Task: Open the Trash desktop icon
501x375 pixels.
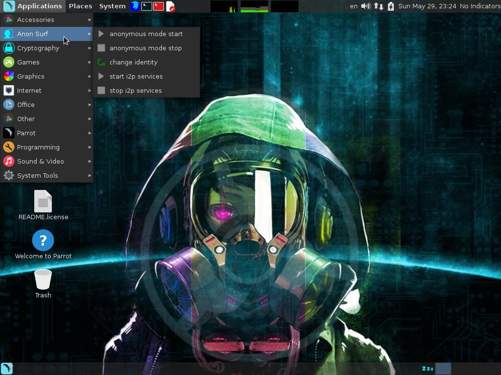Action: [x=43, y=284]
